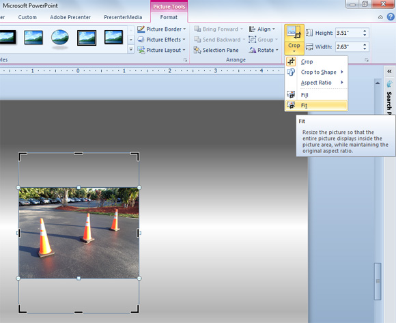Click the Picture Border pencil icon

tap(141, 29)
